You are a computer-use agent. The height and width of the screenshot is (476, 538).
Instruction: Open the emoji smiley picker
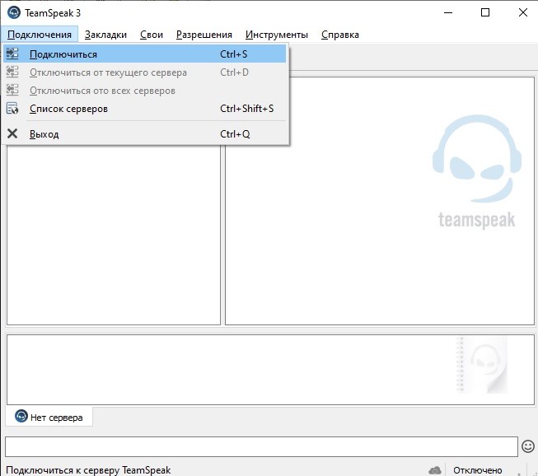(x=528, y=446)
